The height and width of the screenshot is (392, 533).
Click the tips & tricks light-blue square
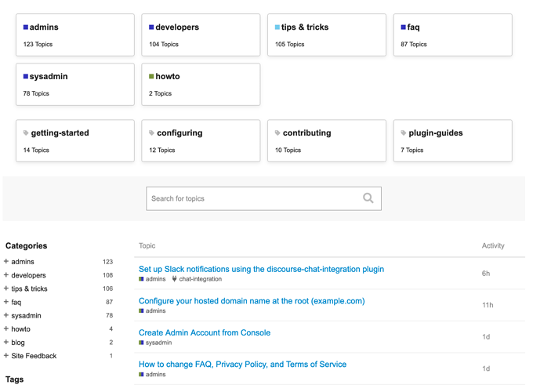[277, 27]
